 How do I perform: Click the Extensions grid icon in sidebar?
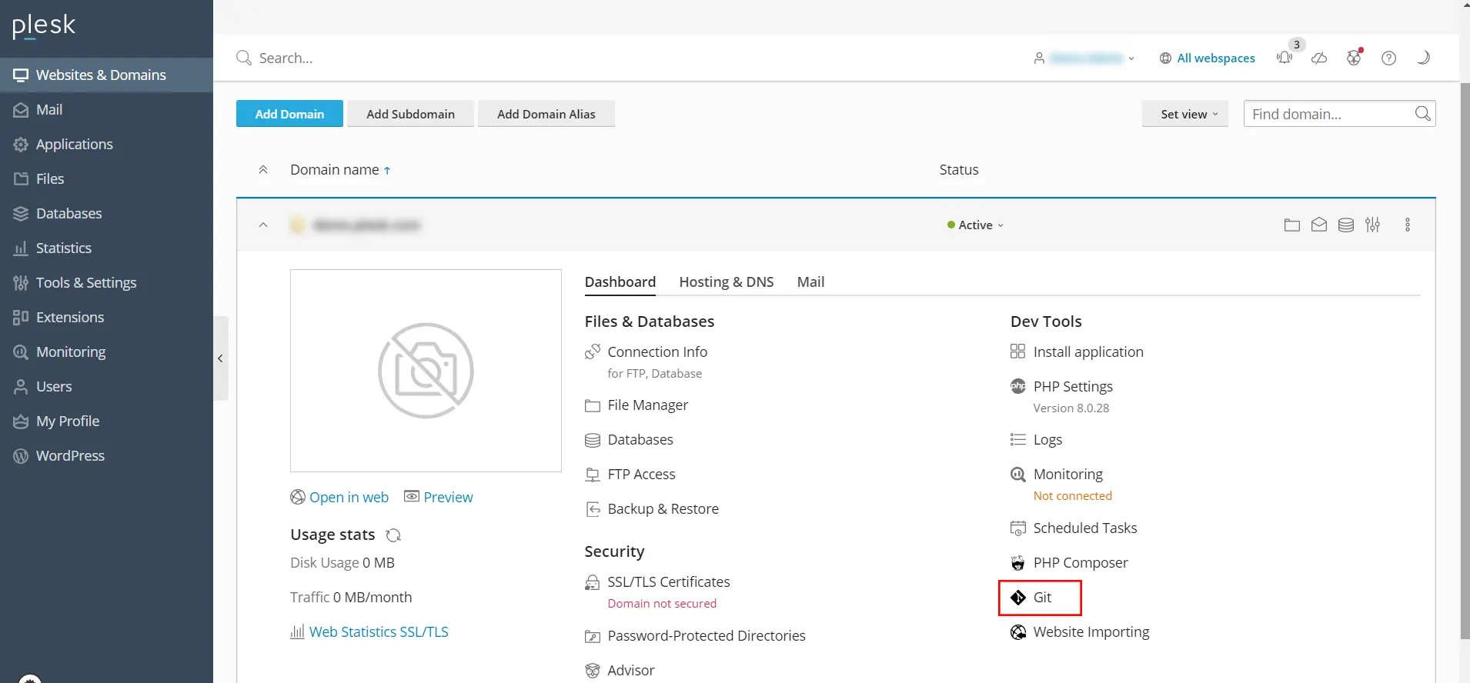click(21, 317)
